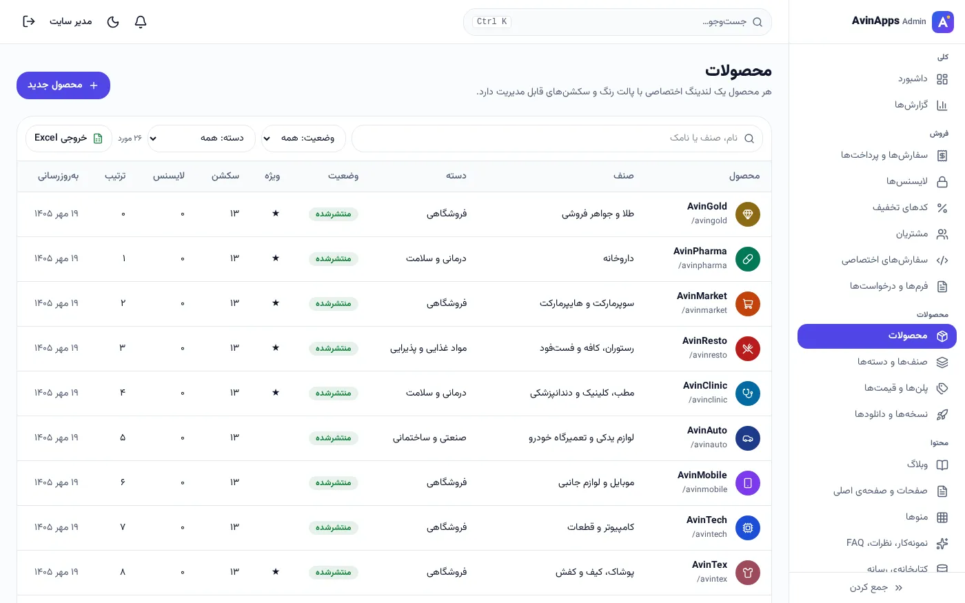Image resolution: width=965 pixels, height=603 pixels.
Task: Toggle featured star for AvinPharma
Action: (x=276, y=258)
